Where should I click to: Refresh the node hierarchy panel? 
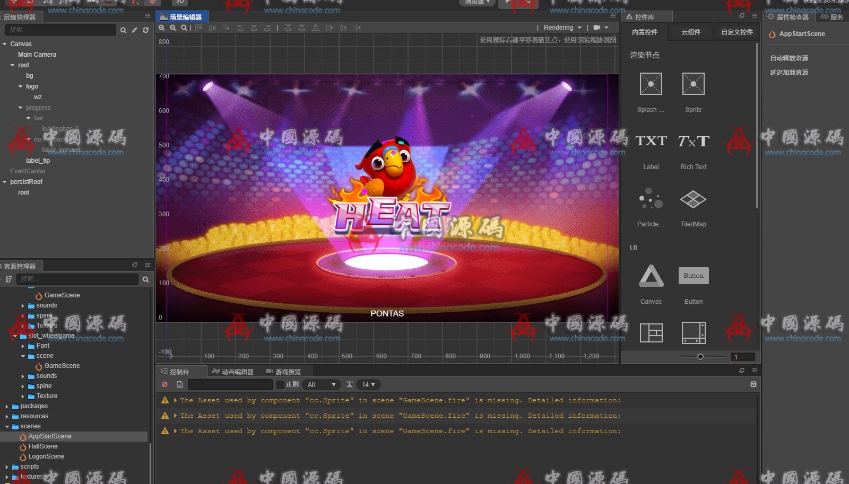[145, 30]
